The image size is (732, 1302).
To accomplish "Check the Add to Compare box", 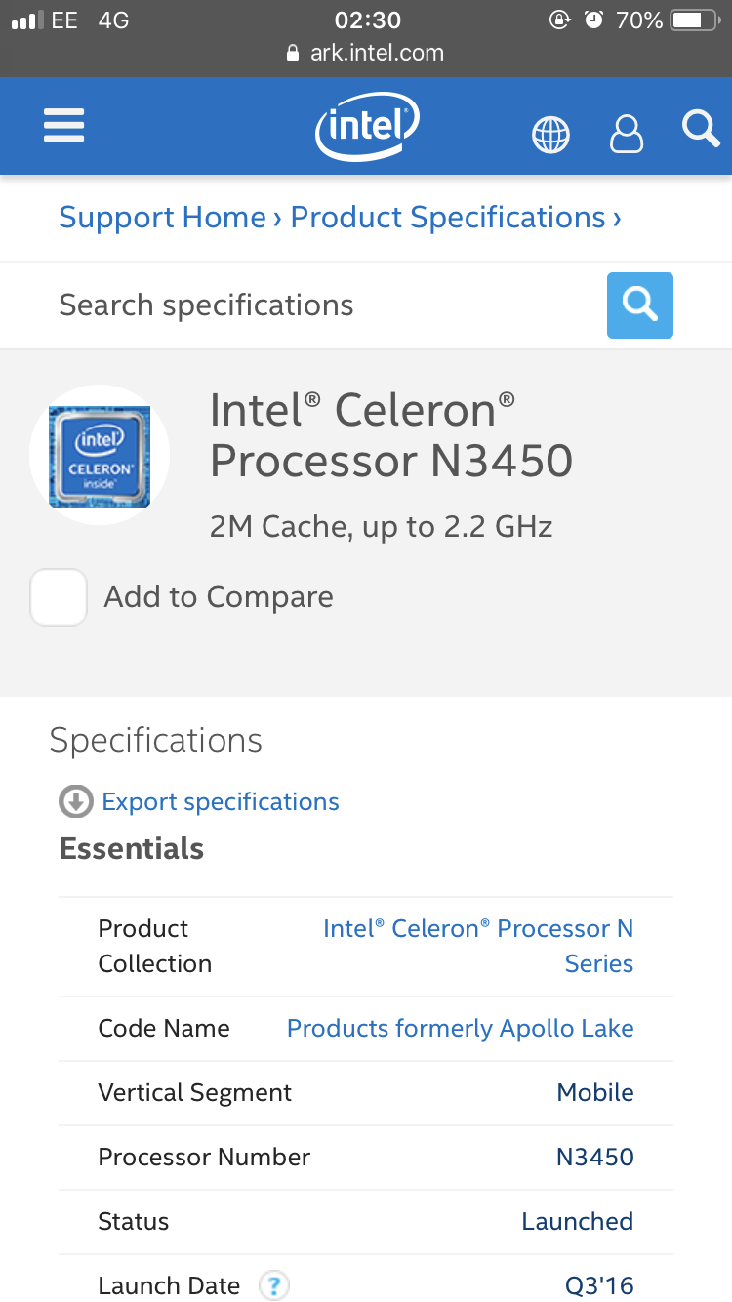I will (x=59, y=597).
